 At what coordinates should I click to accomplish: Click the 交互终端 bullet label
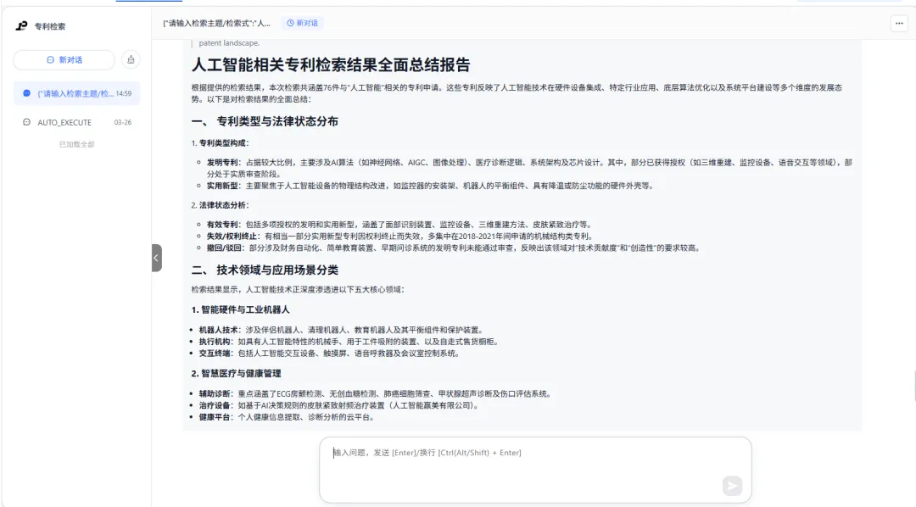[215, 354]
